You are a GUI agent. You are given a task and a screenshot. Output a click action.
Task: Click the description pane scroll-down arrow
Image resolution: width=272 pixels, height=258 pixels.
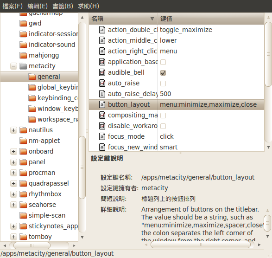click(x=268, y=237)
